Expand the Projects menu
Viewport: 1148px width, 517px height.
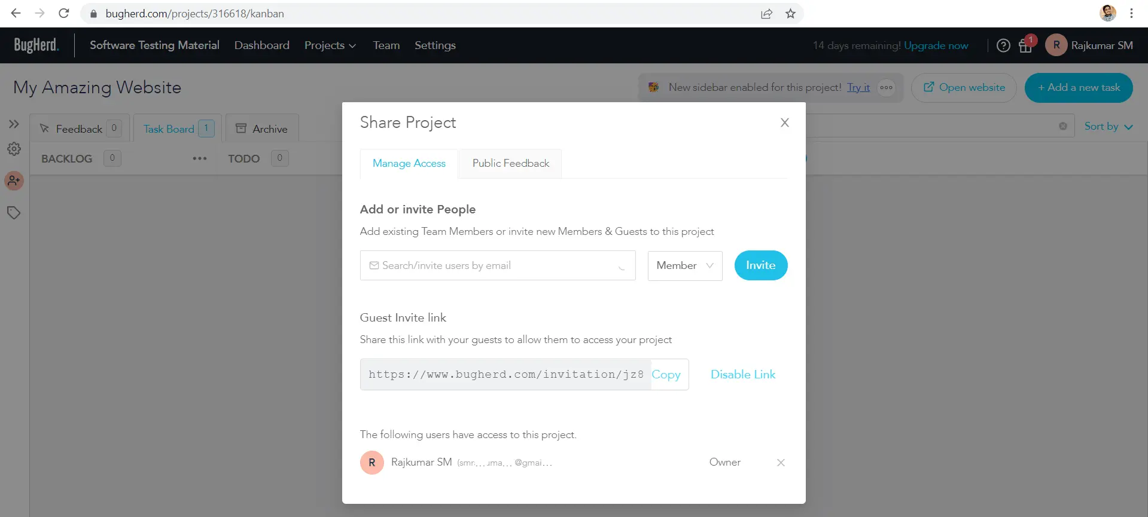pos(330,45)
